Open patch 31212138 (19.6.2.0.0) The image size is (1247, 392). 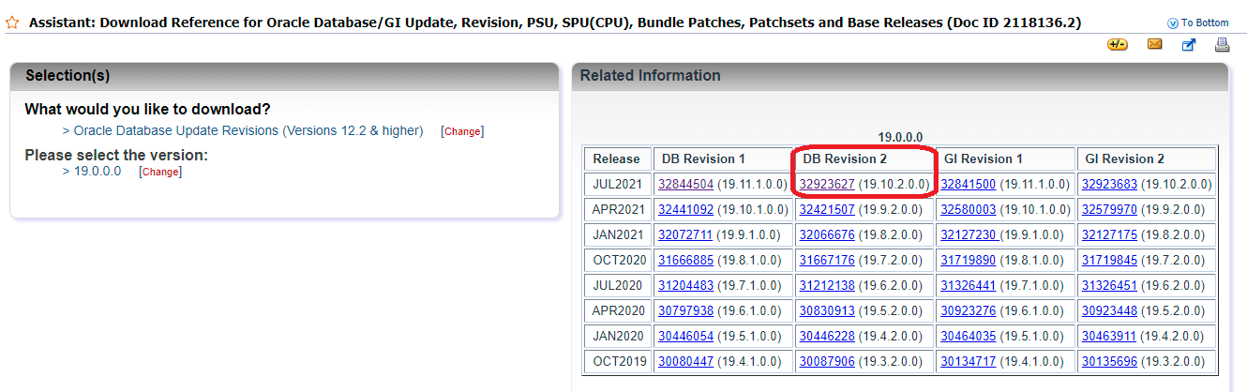pyautogui.click(x=826, y=285)
